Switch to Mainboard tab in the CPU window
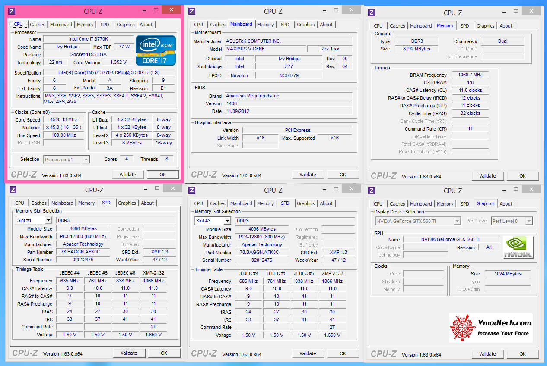The height and width of the screenshot is (366, 547). point(61,25)
